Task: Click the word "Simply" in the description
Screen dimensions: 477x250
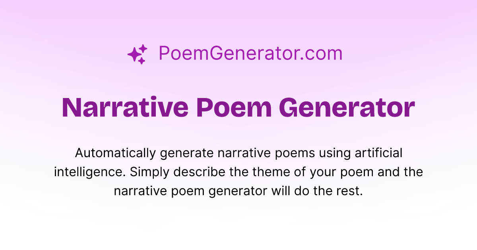Action: (151, 172)
